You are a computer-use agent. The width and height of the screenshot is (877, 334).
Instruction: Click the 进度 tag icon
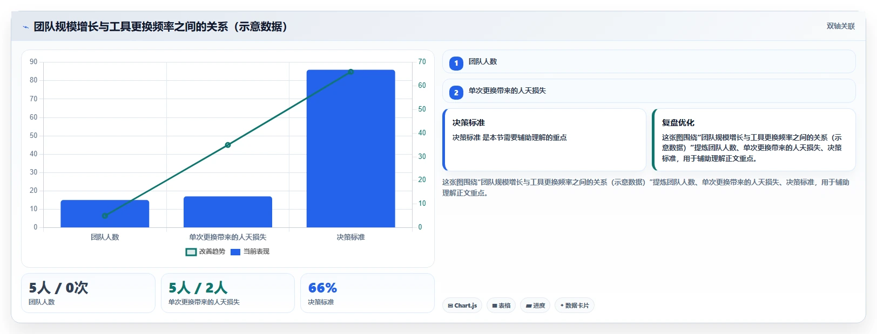pyautogui.click(x=529, y=305)
